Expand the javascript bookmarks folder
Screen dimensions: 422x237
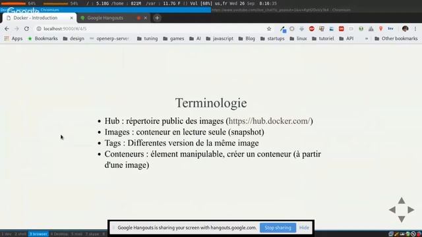pyautogui.click(x=220, y=38)
